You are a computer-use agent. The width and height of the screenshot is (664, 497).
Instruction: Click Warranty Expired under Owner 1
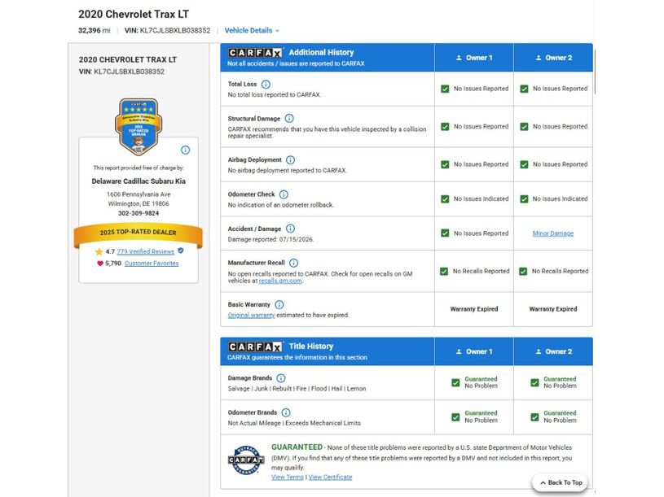(x=474, y=309)
